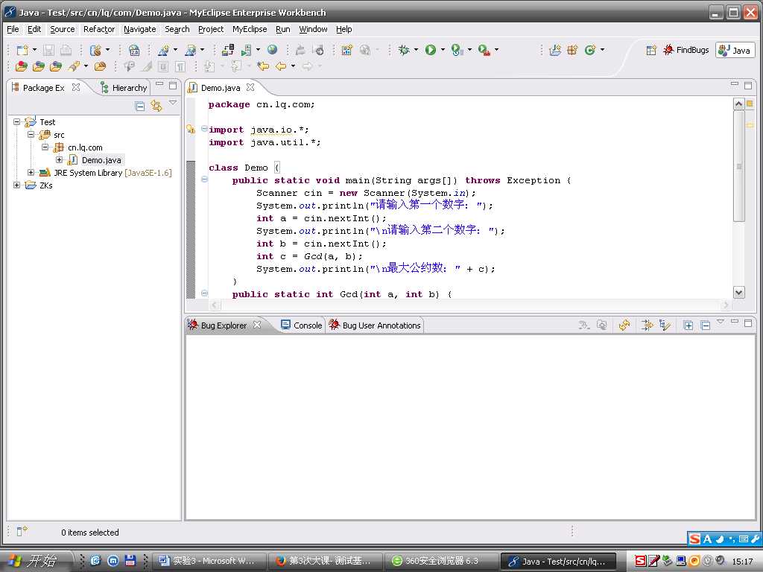The height and width of the screenshot is (572, 763).
Task: Click the Search flashlight tool icon
Action: [74, 66]
